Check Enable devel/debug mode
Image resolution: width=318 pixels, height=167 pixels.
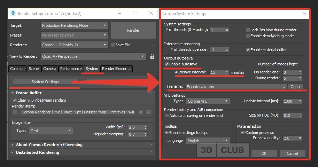[248, 36]
